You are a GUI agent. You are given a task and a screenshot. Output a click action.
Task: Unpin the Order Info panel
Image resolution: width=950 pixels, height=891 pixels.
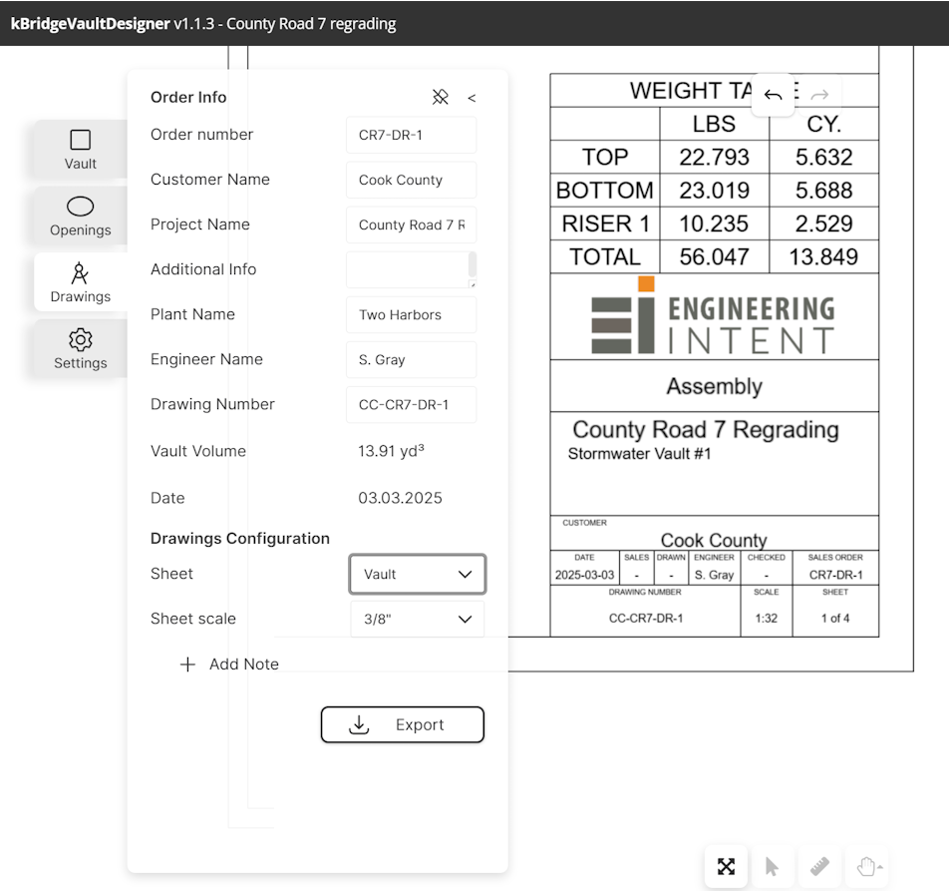click(440, 97)
